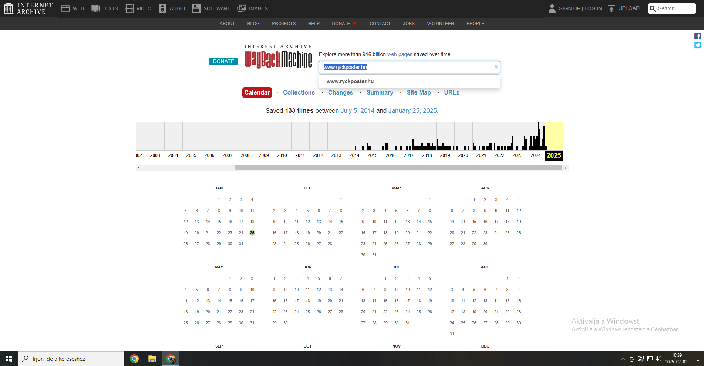Image resolution: width=704 pixels, height=366 pixels.
Task: Select year 2017 on timeline
Action: (409, 155)
